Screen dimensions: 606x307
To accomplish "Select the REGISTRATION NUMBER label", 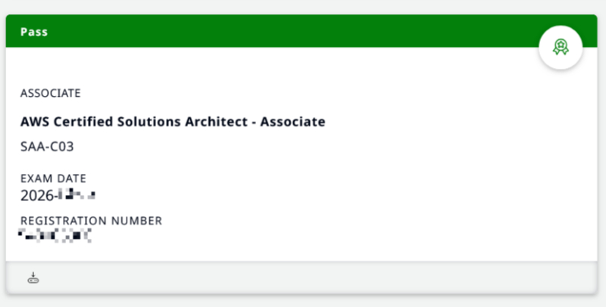I will [x=91, y=221].
